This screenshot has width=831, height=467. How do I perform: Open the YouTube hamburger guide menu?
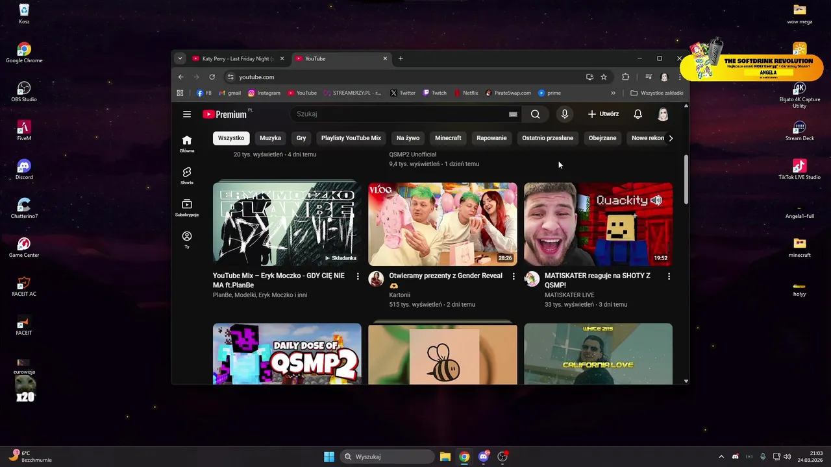coord(187,114)
